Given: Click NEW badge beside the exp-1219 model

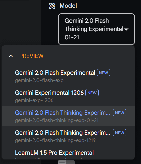Looking at the screenshot, I should [x=120, y=133].
